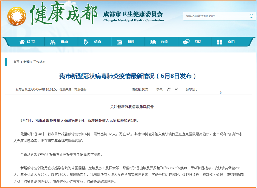The width and height of the screenshot is (257, 188).
Task: Click the English text Chengdu Municipal Health Commission
Action: tap(134, 21)
